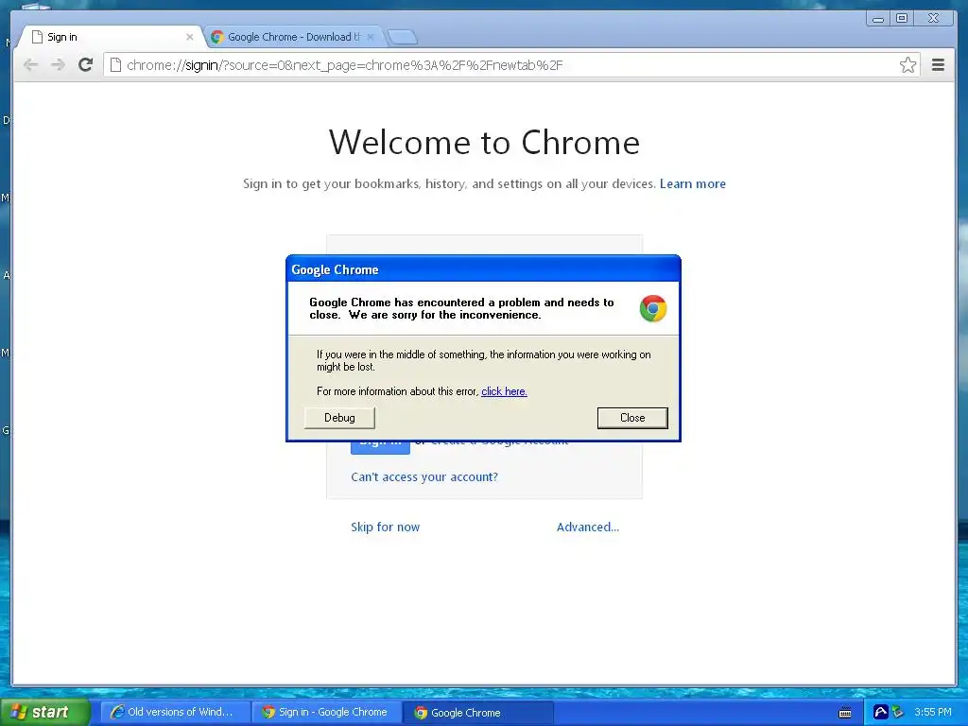Click the Debug button in the error dialog
Viewport: 968px width, 726px height.
point(339,418)
